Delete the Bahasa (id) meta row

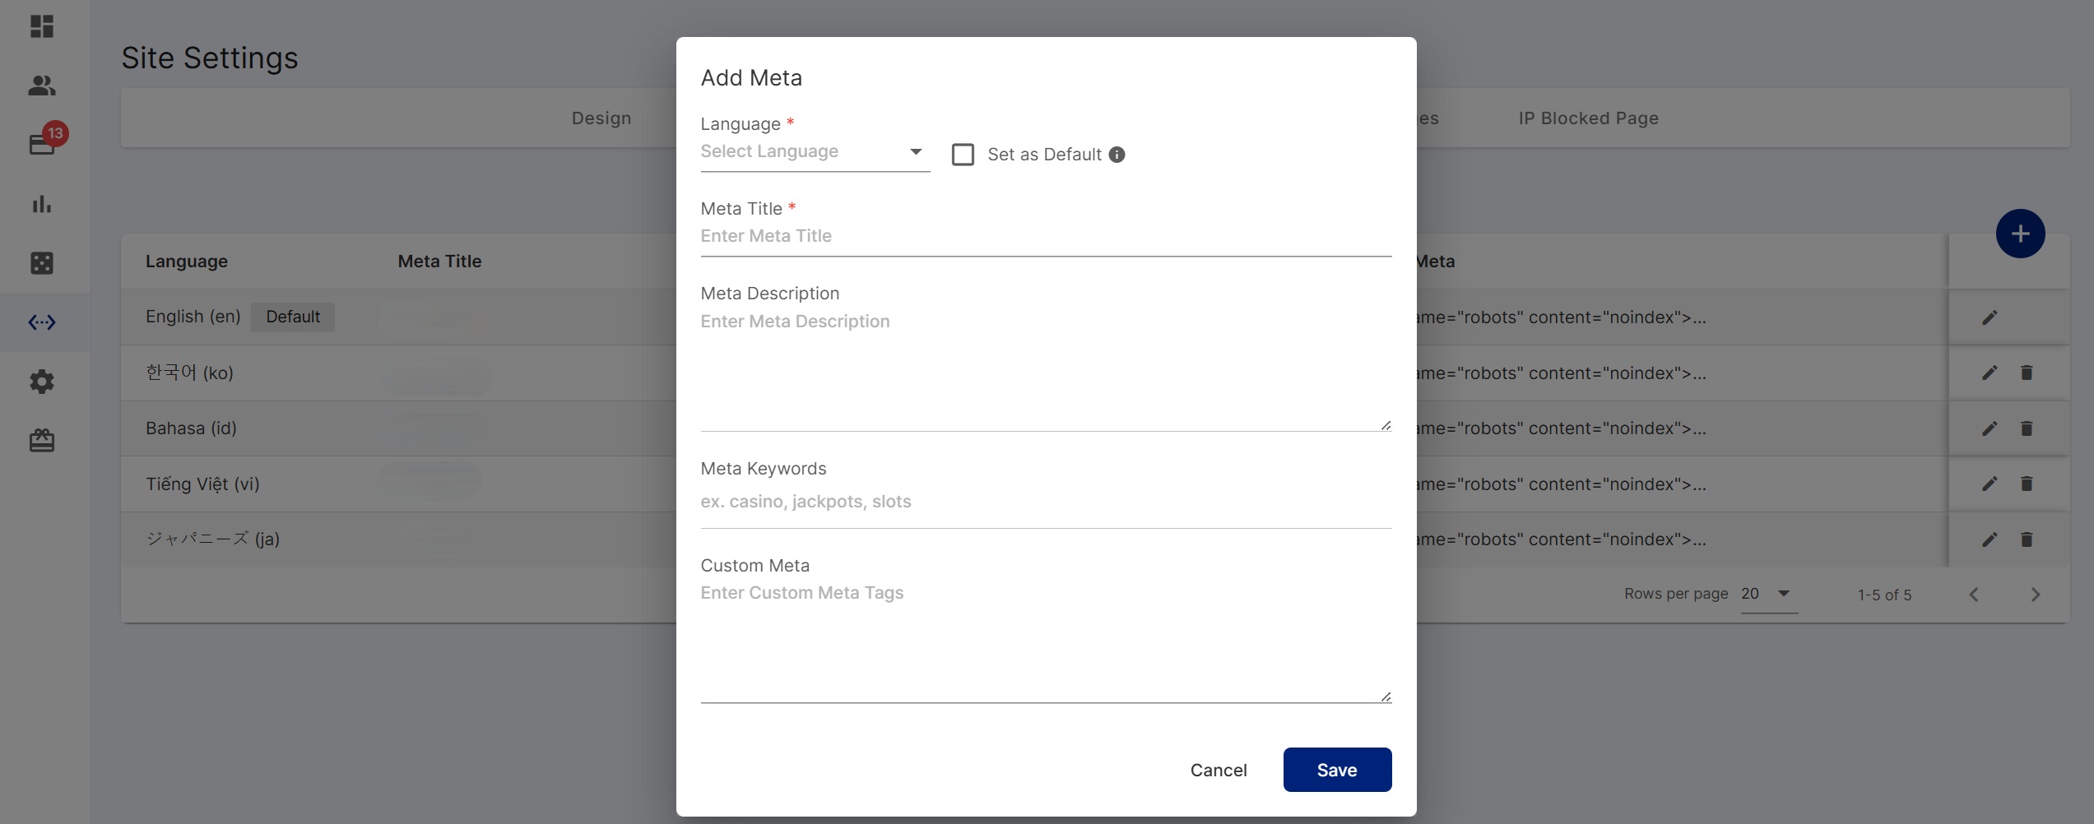(x=2027, y=428)
